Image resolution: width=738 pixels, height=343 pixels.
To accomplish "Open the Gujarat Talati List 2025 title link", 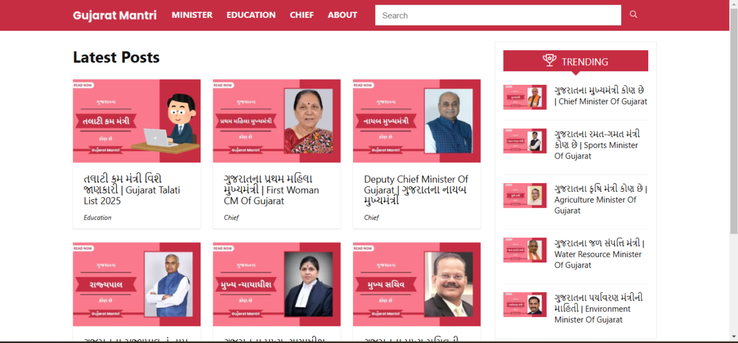I will (x=132, y=190).
